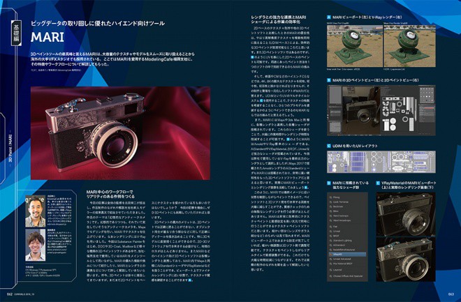Choose Standard Lighting in the shader list

tap(342, 241)
